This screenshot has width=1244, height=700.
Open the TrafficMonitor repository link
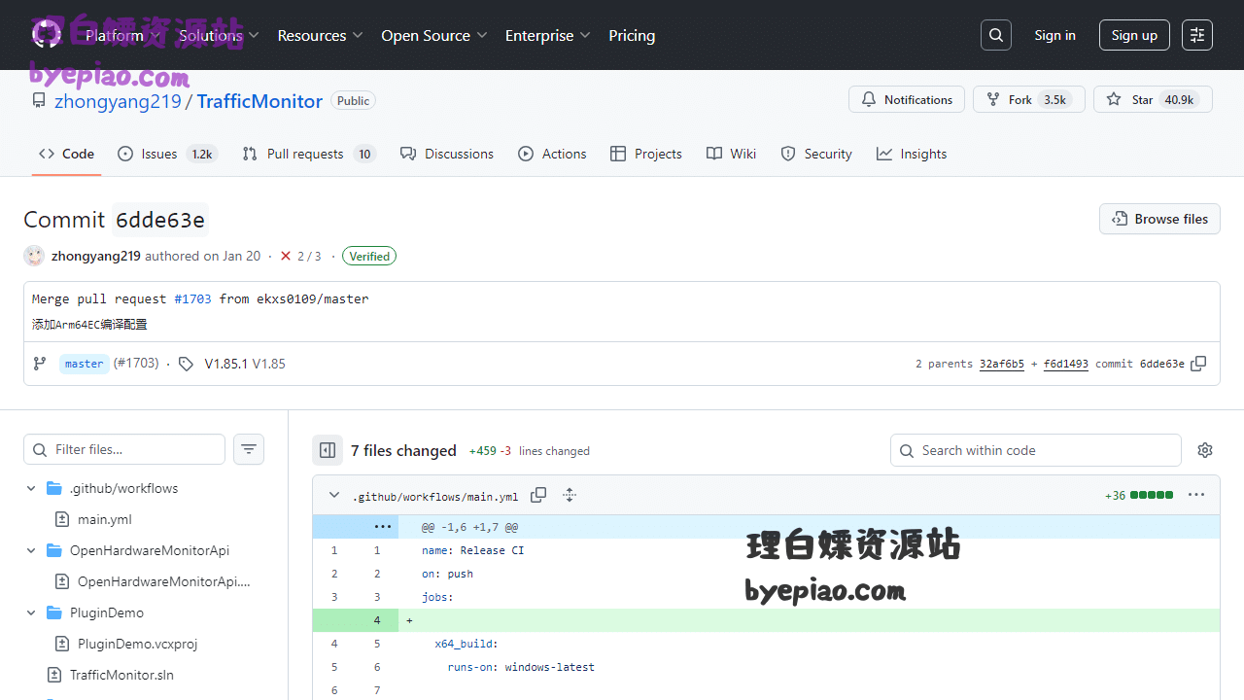[x=259, y=101]
